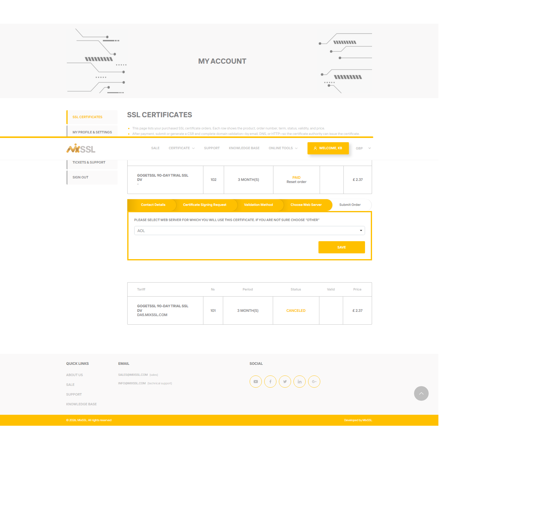Viewport: 548px width, 532px height.
Task: Click the £ 2.37 price in order 101 row
Action: coord(357,311)
